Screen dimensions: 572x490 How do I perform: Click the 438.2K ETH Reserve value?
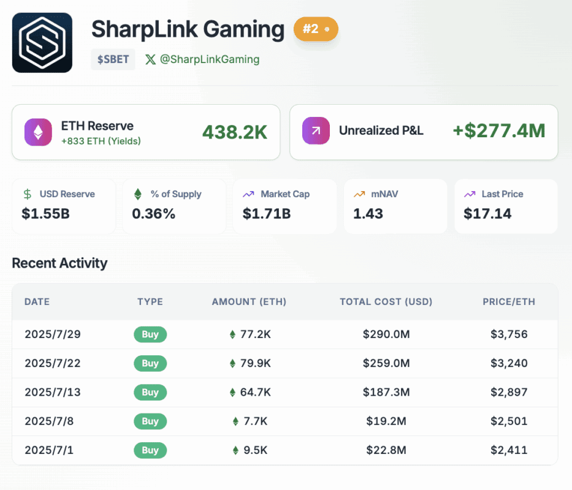coord(235,132)
